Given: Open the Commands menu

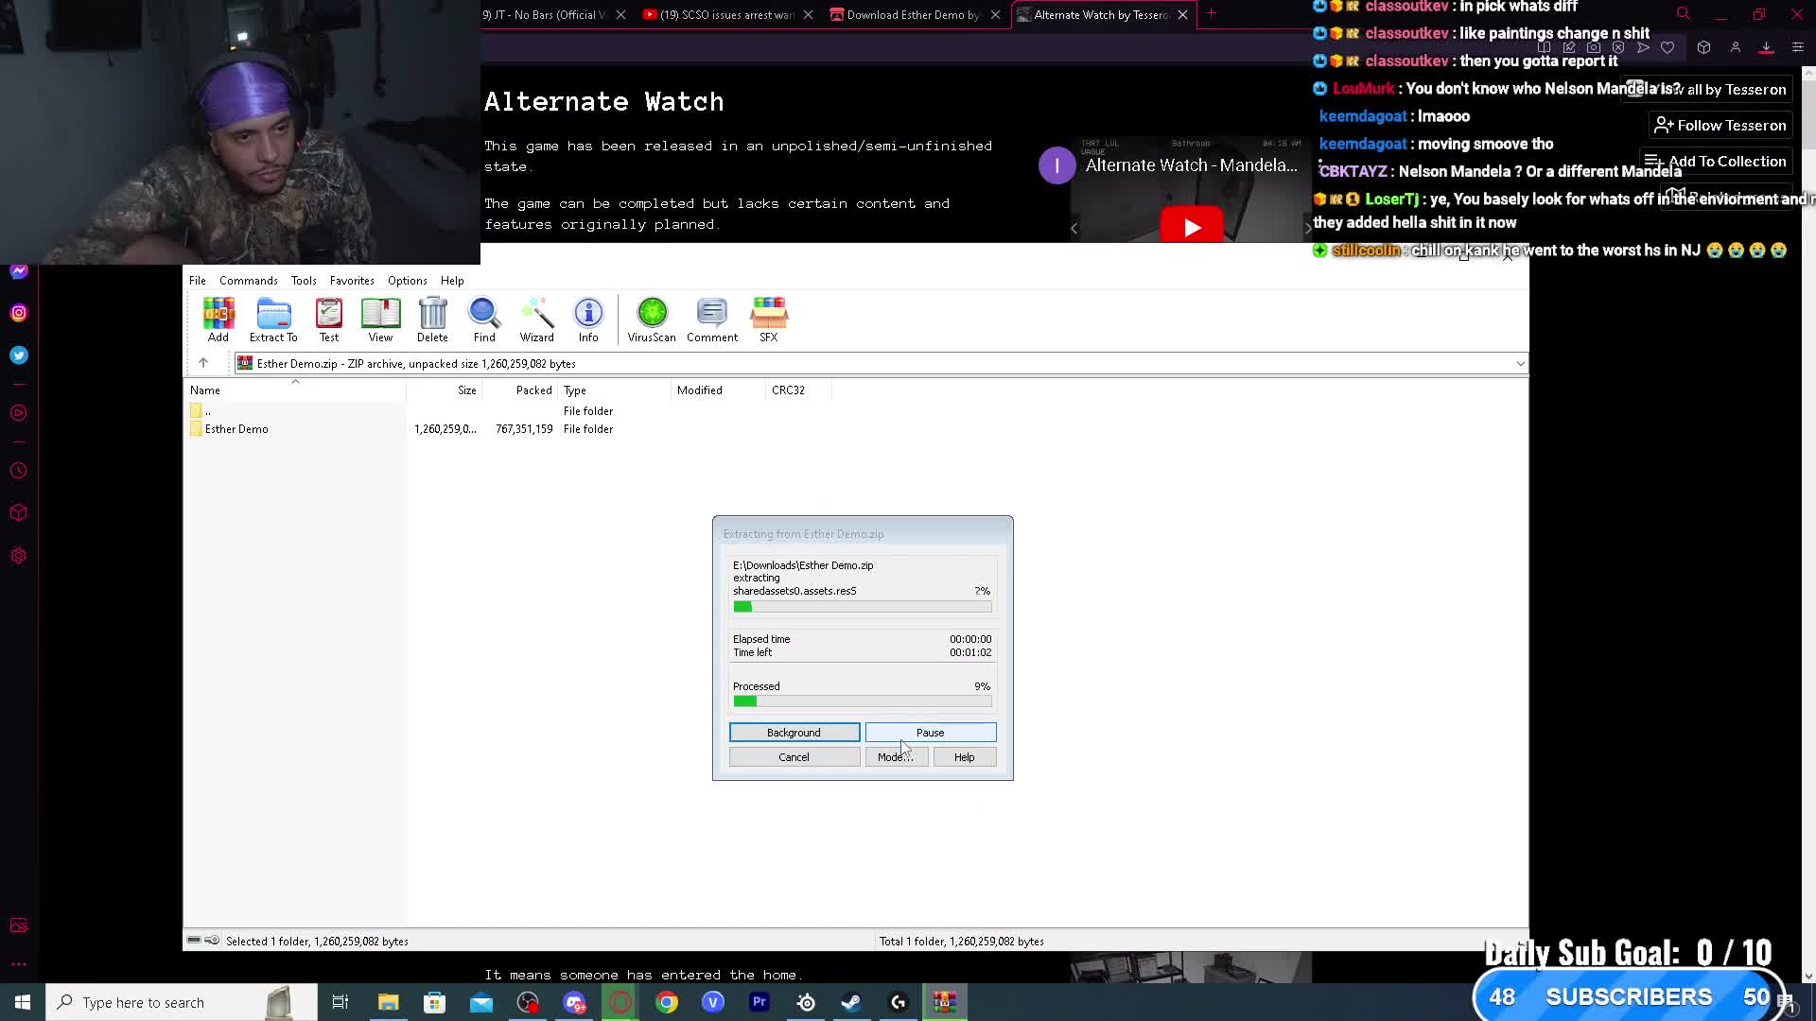Looking at the screenshot, I should (x=249, y=281).
